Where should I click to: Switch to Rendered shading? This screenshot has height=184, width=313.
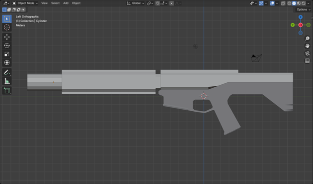point(303,3)
